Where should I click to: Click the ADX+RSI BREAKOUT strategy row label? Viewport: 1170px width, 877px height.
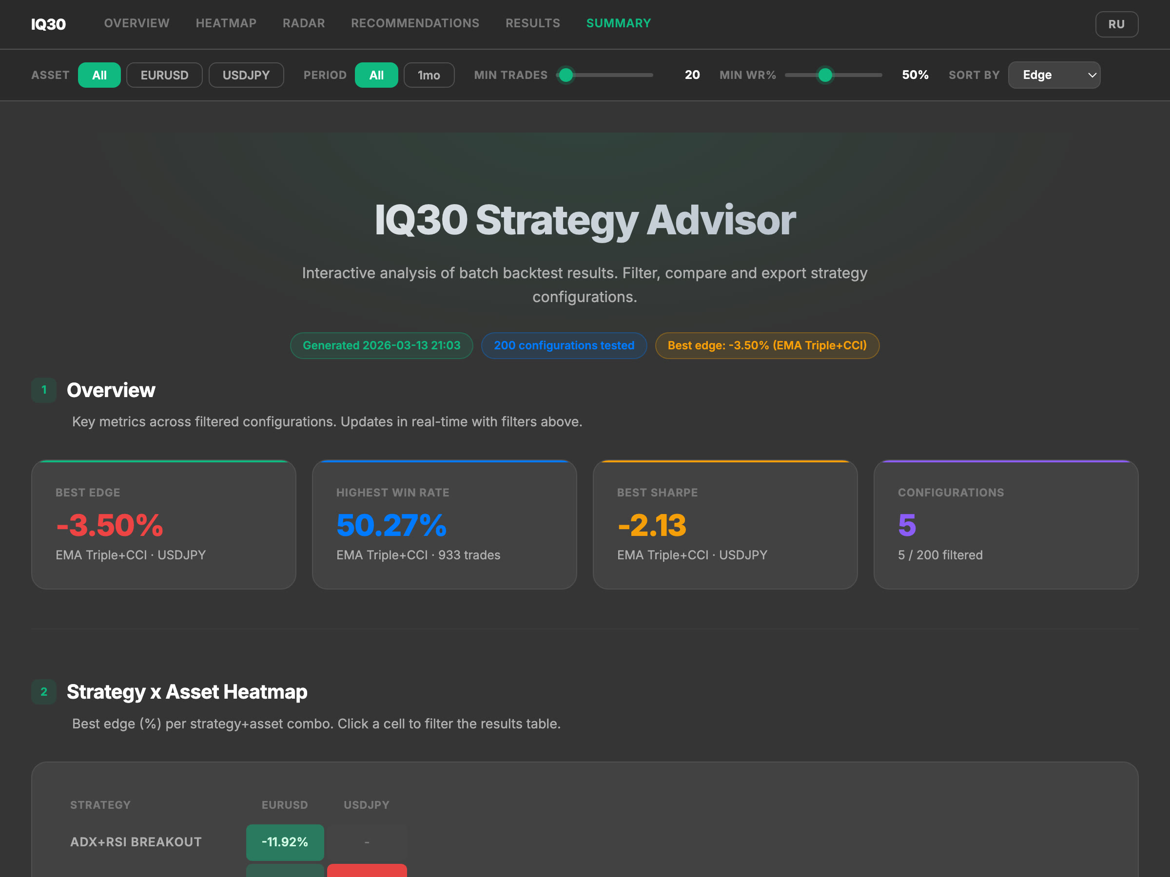click(x=136, y=842)
